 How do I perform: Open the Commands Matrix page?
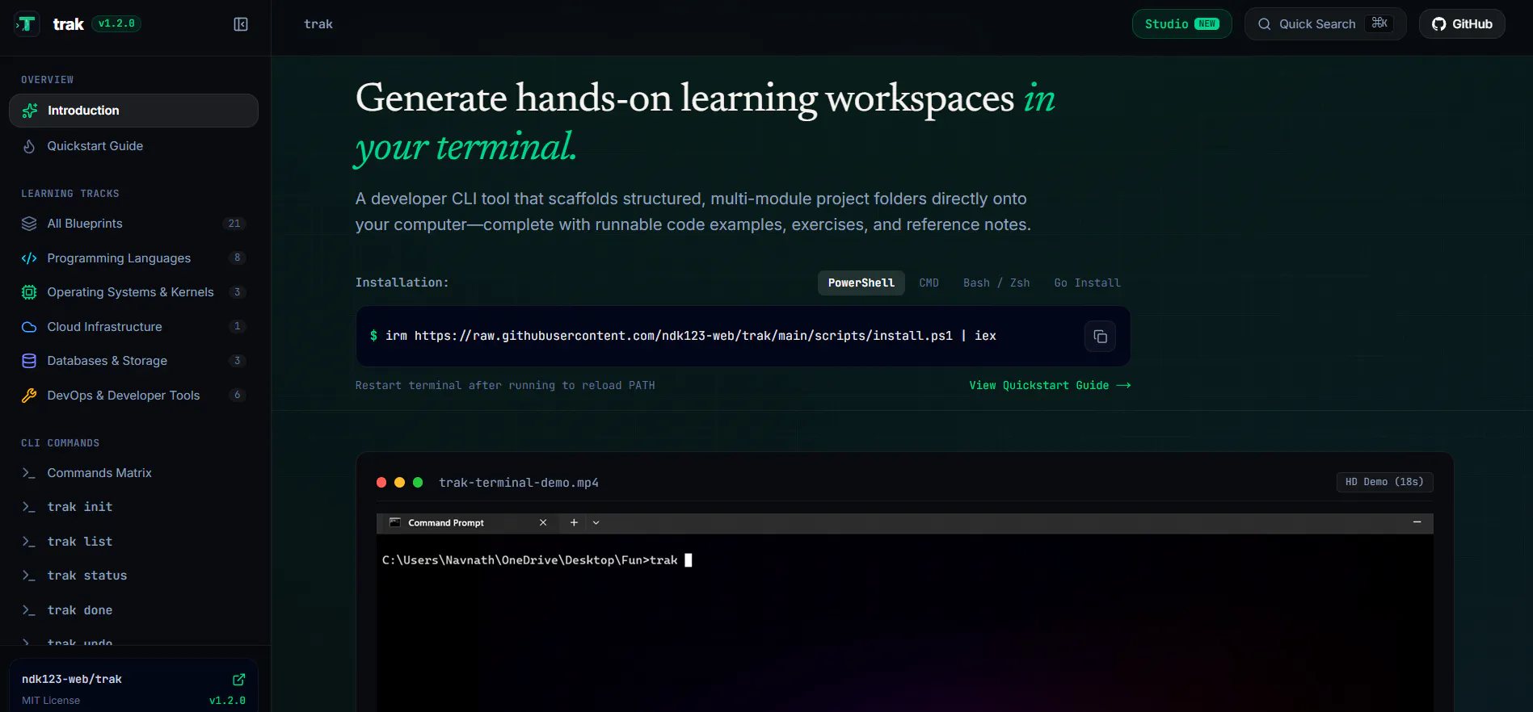coord(133,473)
